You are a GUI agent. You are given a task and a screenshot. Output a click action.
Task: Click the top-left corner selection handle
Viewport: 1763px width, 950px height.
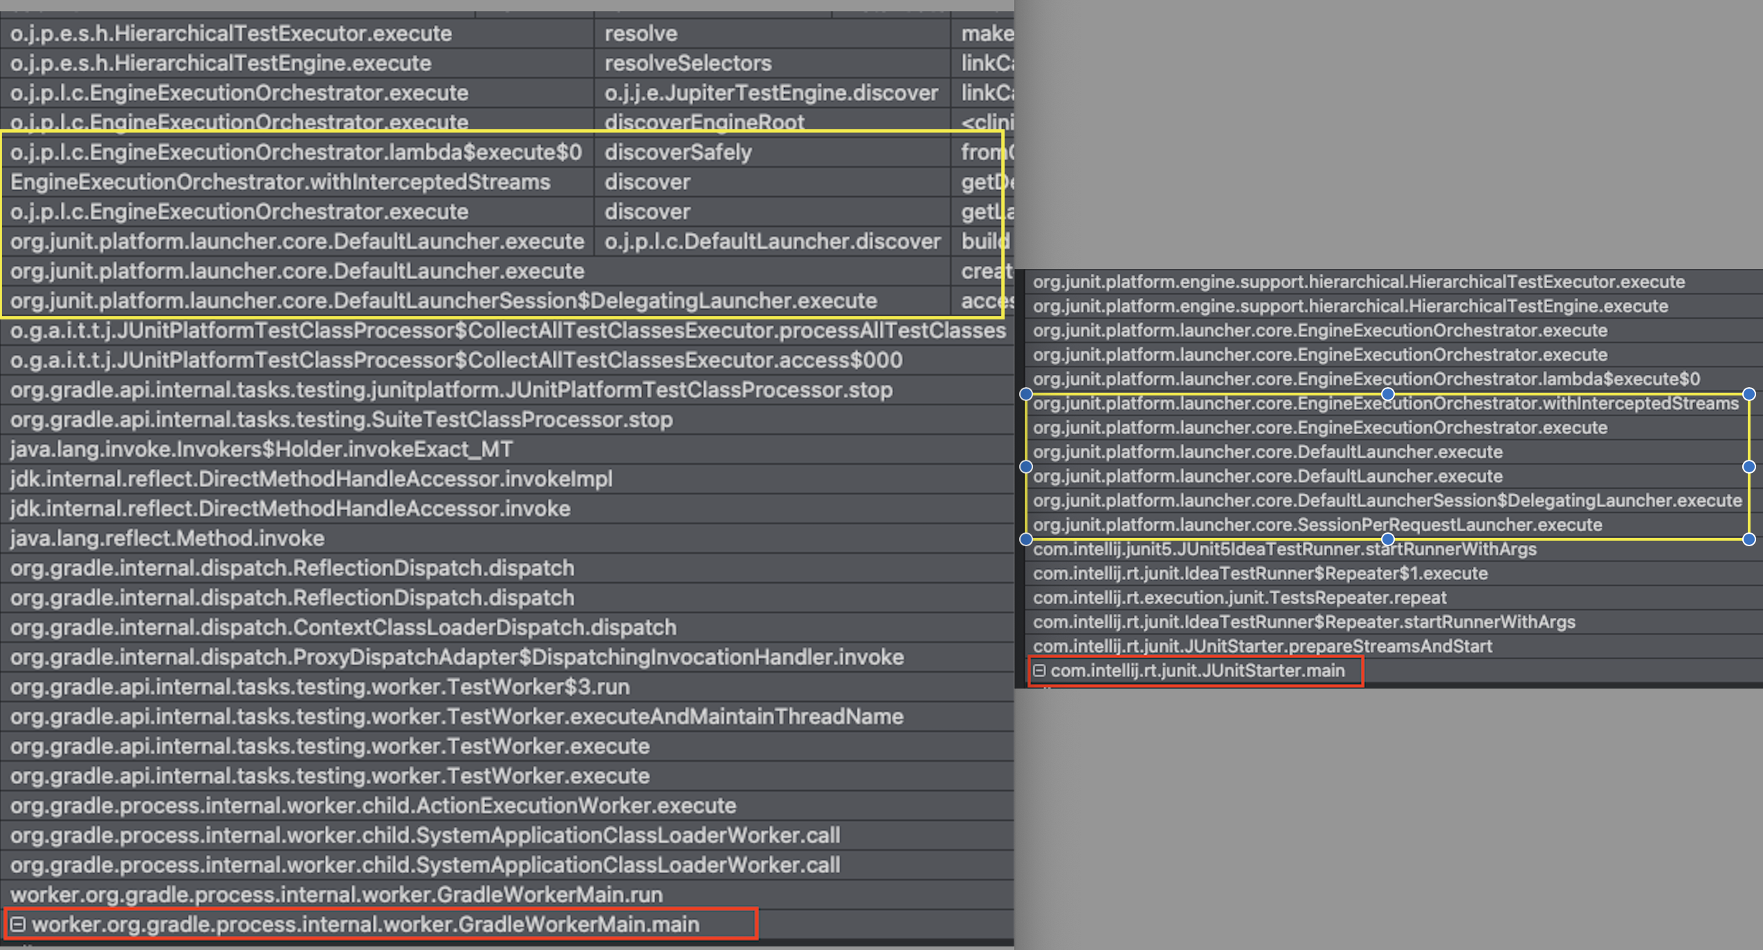click(1026, 394)
